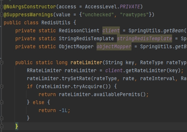Collapse the rateLimiter method using gutter fold toggle
Screen dimensions: 187x132
1,63
